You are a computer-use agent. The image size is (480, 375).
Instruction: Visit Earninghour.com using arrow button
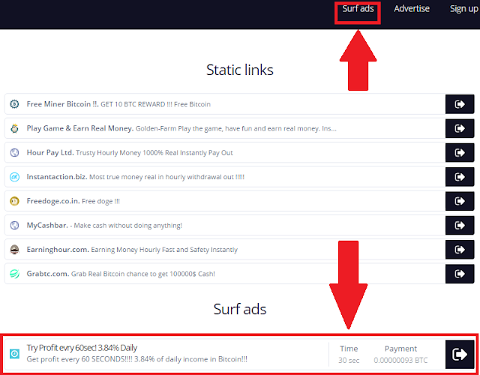(460, 250)
